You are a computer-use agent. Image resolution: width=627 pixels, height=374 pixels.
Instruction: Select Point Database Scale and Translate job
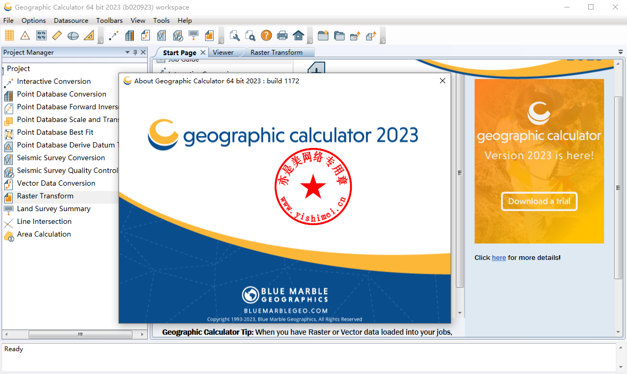point(67,120)
